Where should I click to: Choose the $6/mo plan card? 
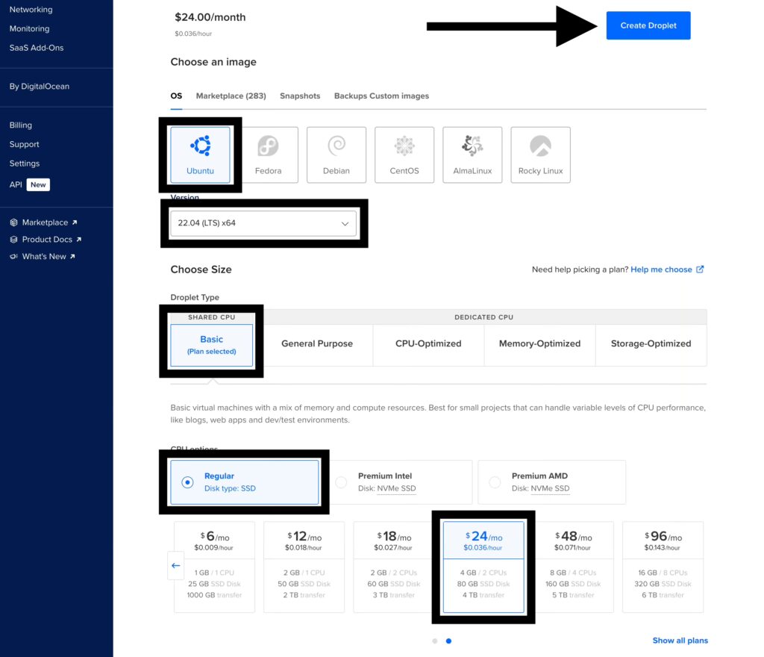214,567
